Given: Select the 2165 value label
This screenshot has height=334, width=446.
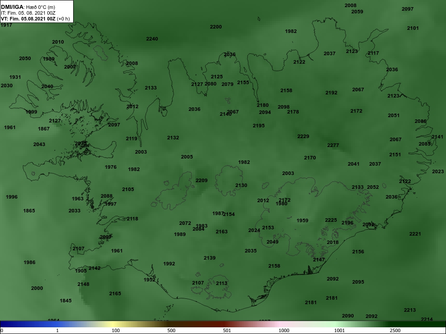Looking at the screenshot, I should tap(115, 293).
